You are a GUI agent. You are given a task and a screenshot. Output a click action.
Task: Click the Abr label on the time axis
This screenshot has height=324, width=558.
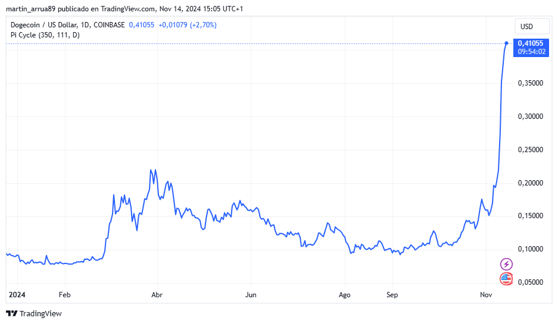tap(157, 295)
